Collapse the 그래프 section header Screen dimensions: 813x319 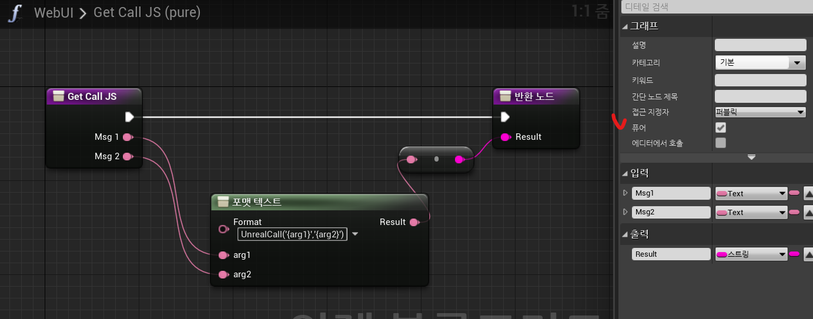625,26
